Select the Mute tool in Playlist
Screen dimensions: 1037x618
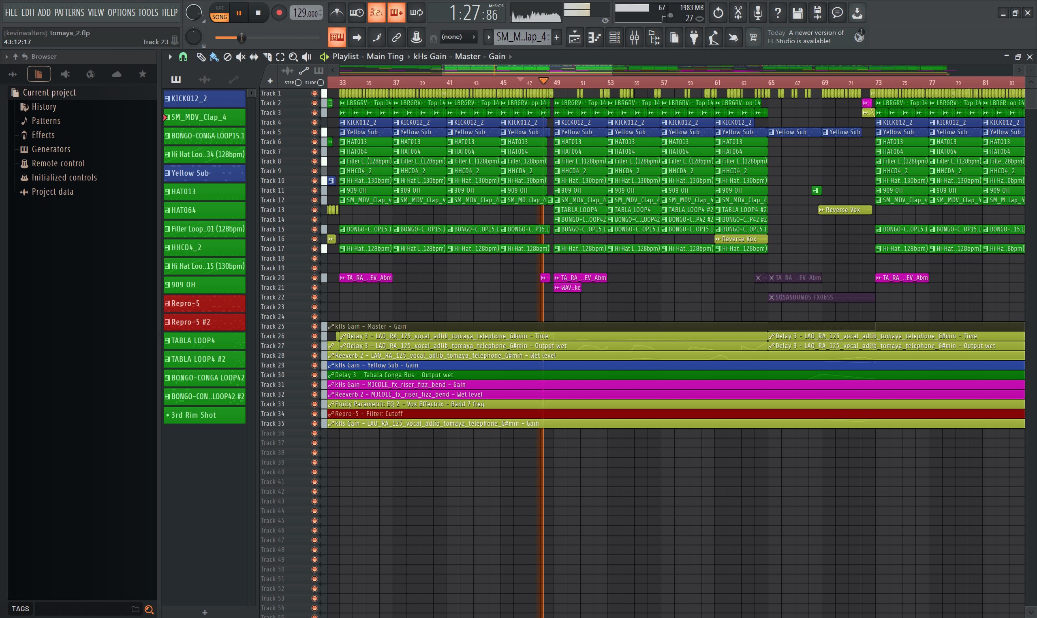241,57
